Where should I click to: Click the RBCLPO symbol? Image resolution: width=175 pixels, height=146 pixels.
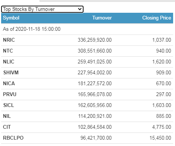[x=13, y=138]
